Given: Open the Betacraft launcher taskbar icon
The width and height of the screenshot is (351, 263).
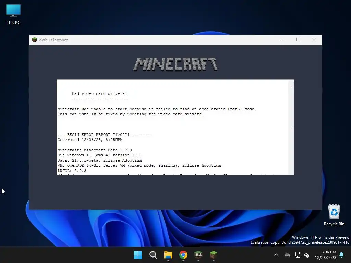Looking at the screenshot, I should 198,255.
